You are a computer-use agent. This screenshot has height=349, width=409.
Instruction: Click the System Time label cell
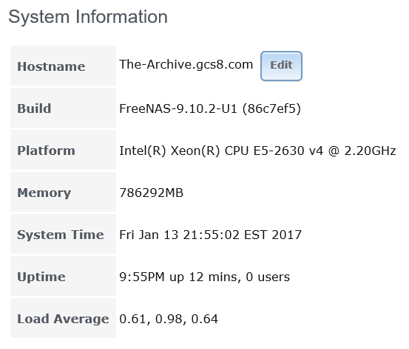[63, 234]
